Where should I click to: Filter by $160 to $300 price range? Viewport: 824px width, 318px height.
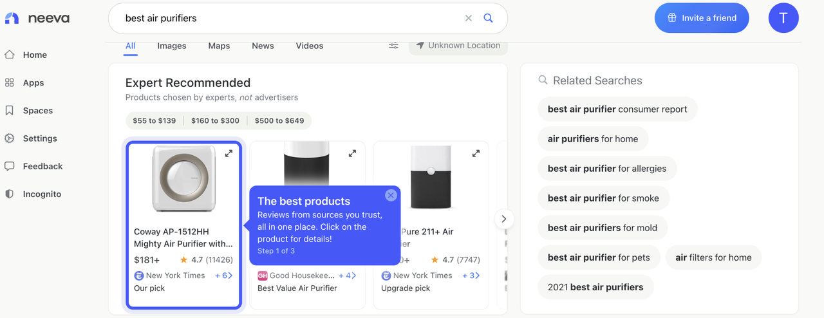coord(215,120)
